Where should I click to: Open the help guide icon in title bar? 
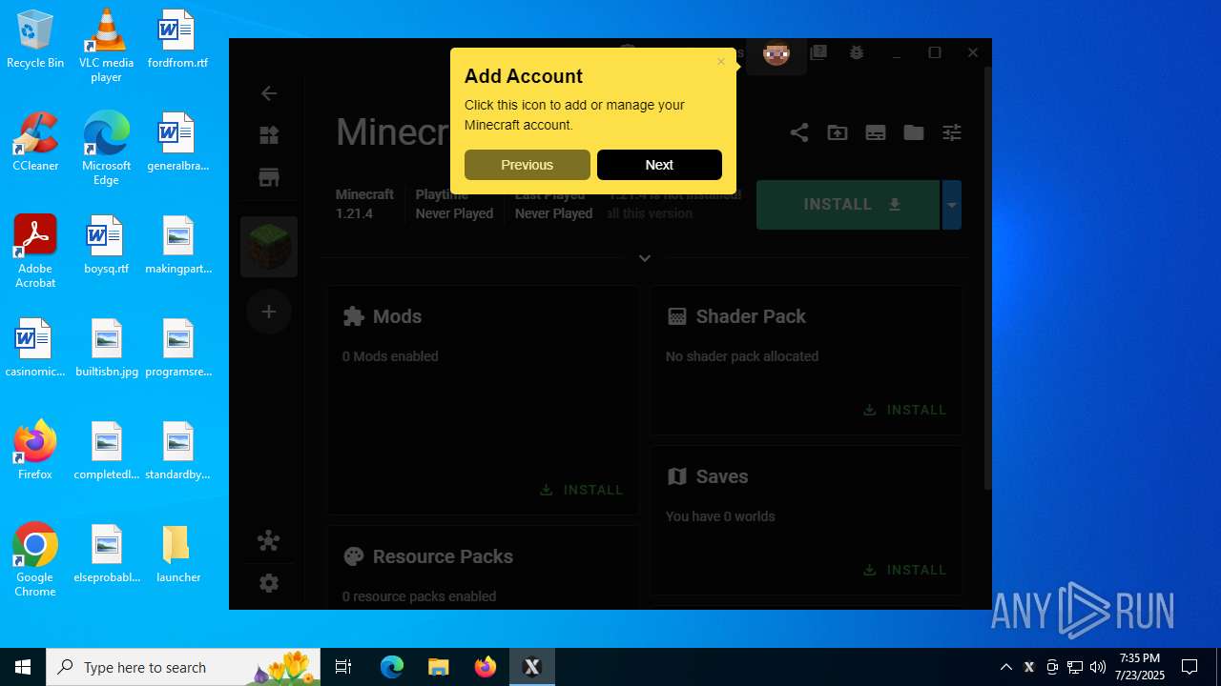pyautogui.click(x=818, y=53)
